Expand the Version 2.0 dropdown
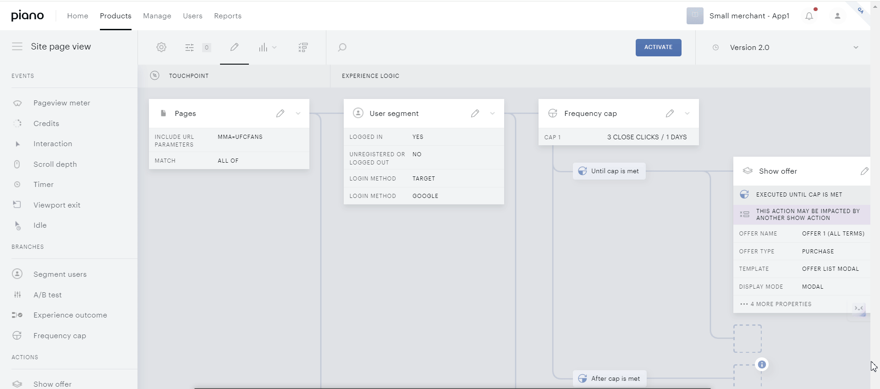Screen dimensions: 880x389 tap(856, 48)
